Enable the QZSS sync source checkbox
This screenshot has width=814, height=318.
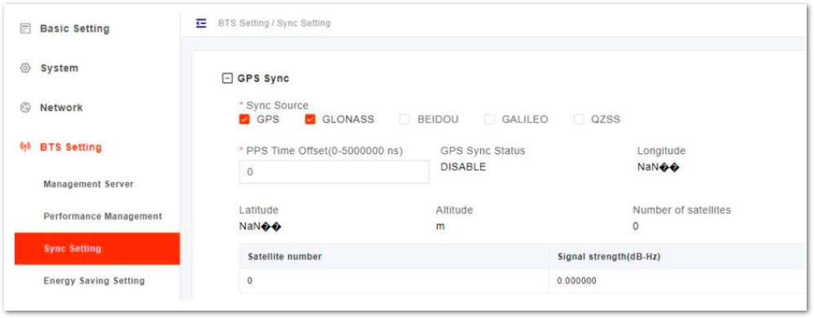(579, 119)
